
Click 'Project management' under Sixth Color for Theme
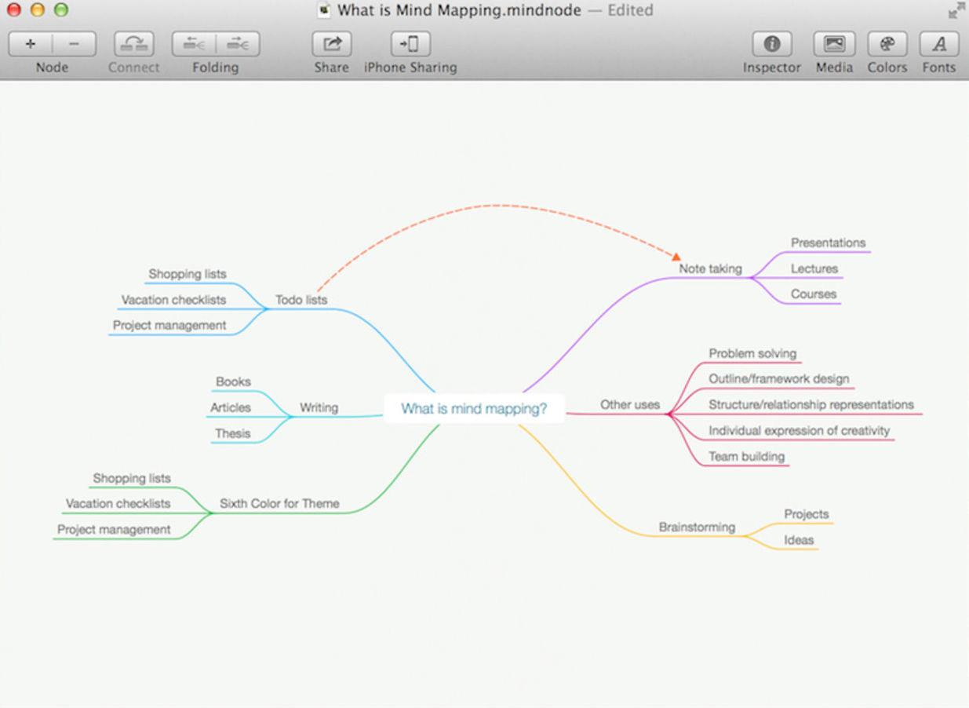[114, 529]
